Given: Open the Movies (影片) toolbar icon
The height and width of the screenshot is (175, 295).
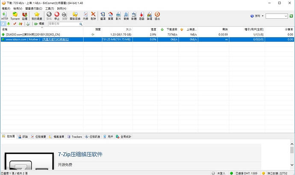Looking at the screenshot, I should tap(118, 16).
